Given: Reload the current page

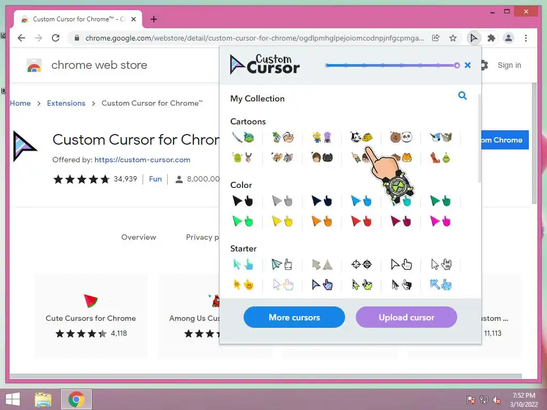Looking at the screenshot, I should [x=56, y=38].
